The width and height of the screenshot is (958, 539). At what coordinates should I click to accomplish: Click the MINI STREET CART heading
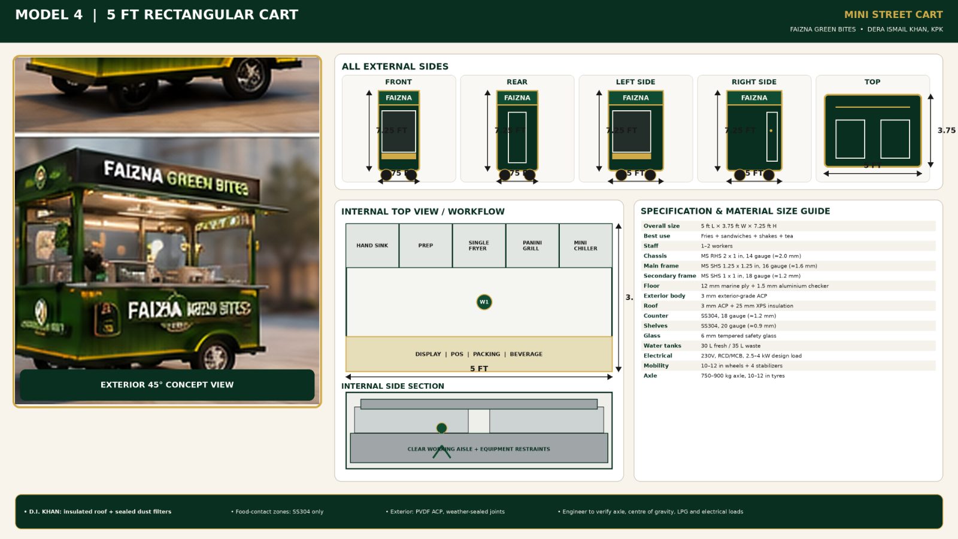pos(893,14)
